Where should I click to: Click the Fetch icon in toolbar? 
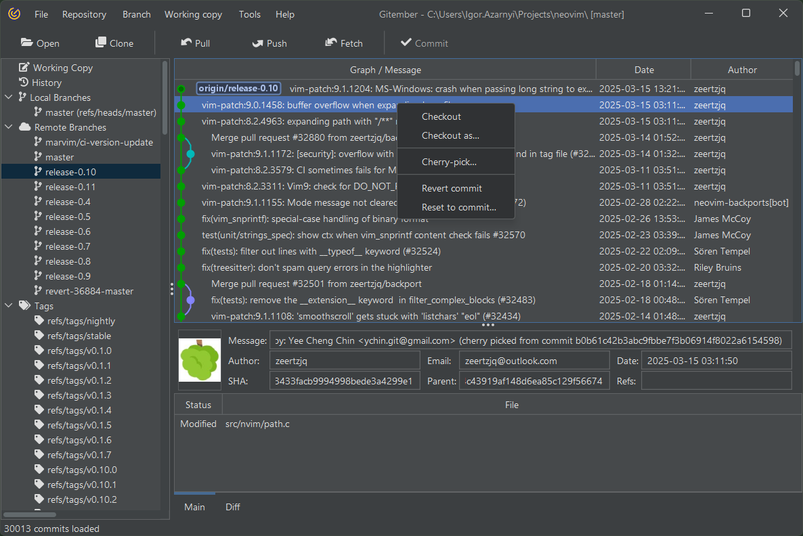click(x=331, y=43)
